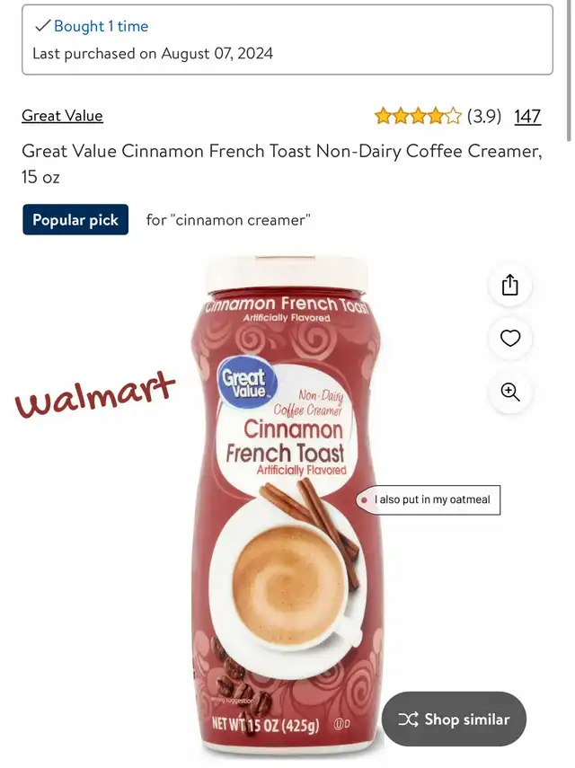Click the red dot on oatmeal tag
The height and width of the screenshot is (768, 575).
(364, 500)
